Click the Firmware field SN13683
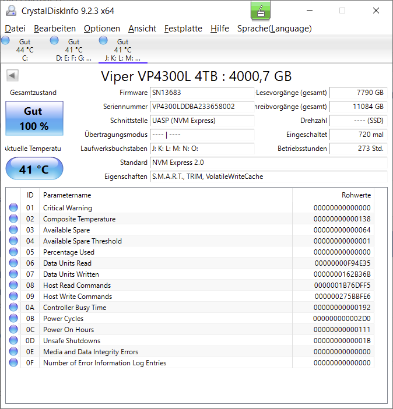This screenshot has width=393, height=409. coord(202,93)
